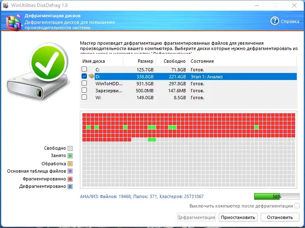Image resolution: width=305 pixels, height=228 pixels.
Task: Click the 221.4GB free space value
Action: click(x=178, y=77)
